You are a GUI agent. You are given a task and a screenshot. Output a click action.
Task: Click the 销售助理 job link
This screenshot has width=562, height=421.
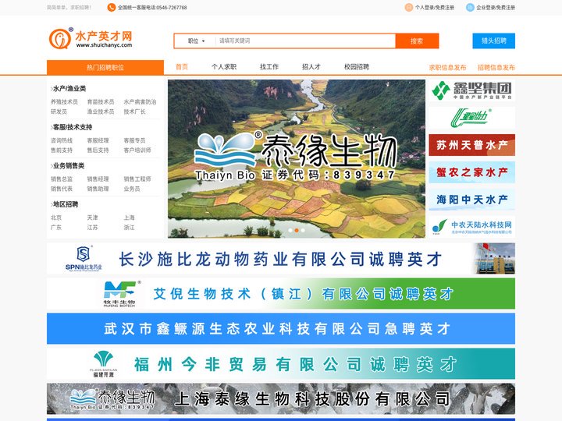tap(98, 189)
